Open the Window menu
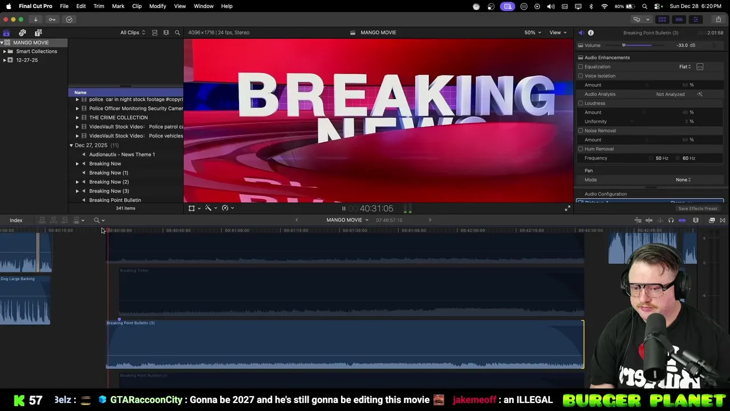The image size is (730, 411). (204, 6)
